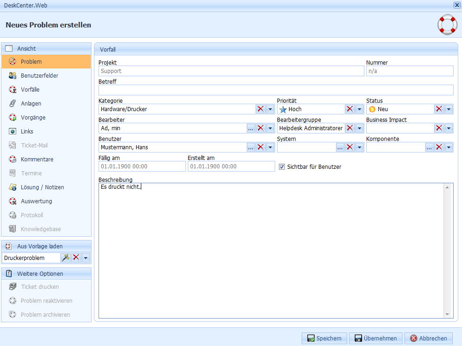Clear the Benutzer field with red X
This screenshot has width=462, height=346.
click(x=261, y=147)
